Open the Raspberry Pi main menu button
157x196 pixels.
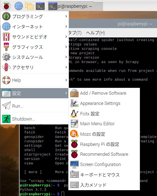(x=6, y=6)
